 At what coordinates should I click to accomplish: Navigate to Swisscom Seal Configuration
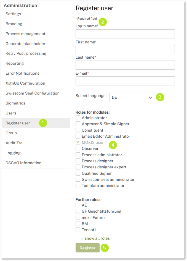pos(33,93)
